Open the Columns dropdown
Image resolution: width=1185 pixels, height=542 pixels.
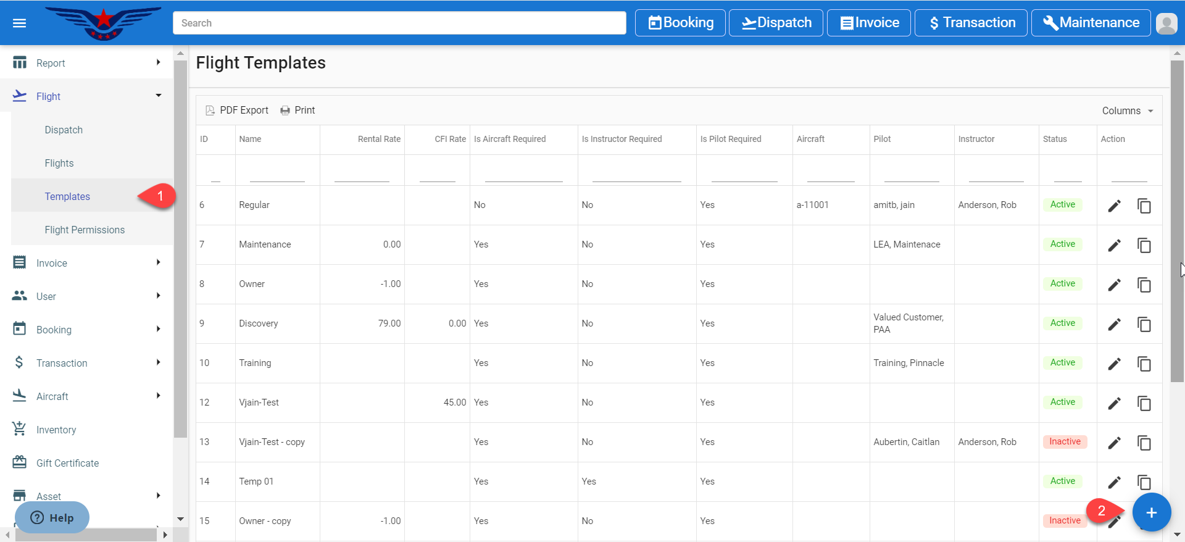1127,111
